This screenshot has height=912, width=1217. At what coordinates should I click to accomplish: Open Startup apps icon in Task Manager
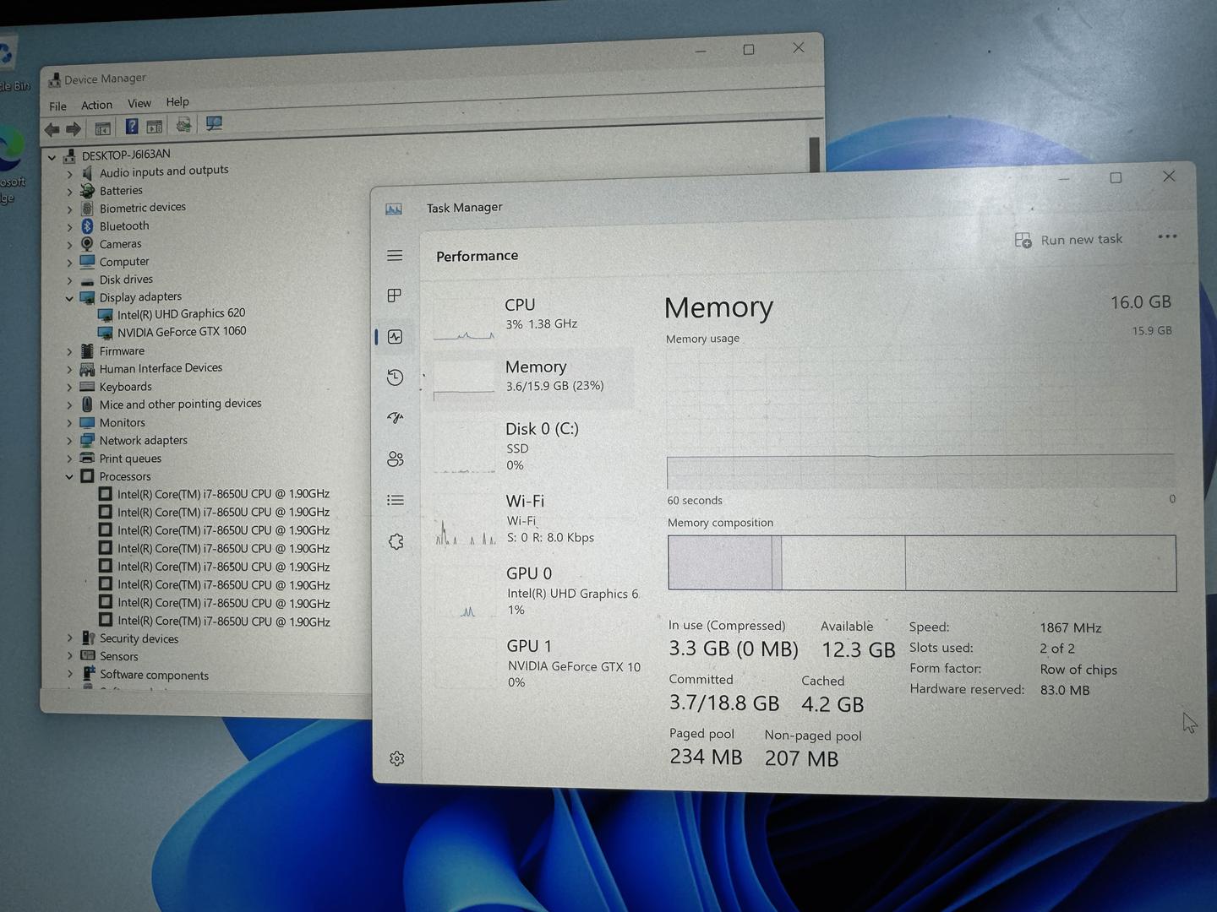coord(395,418)
